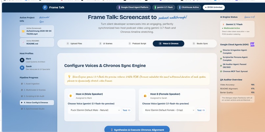Click the BYOK Unlimited pill button
Viewport: 265px width, 132px height.
[x=214, y=8]
